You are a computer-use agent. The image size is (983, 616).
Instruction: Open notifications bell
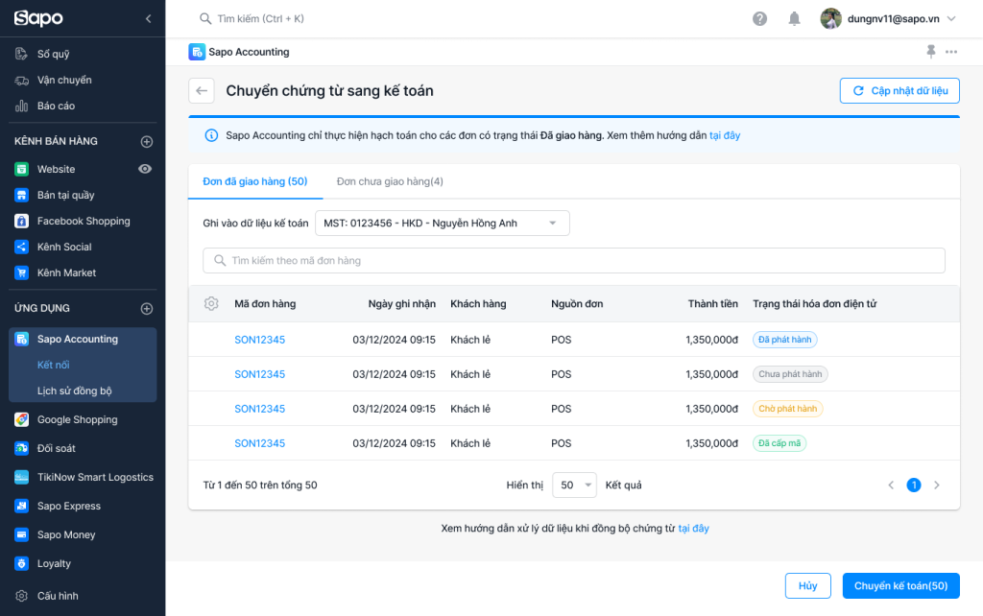(794, 19)
